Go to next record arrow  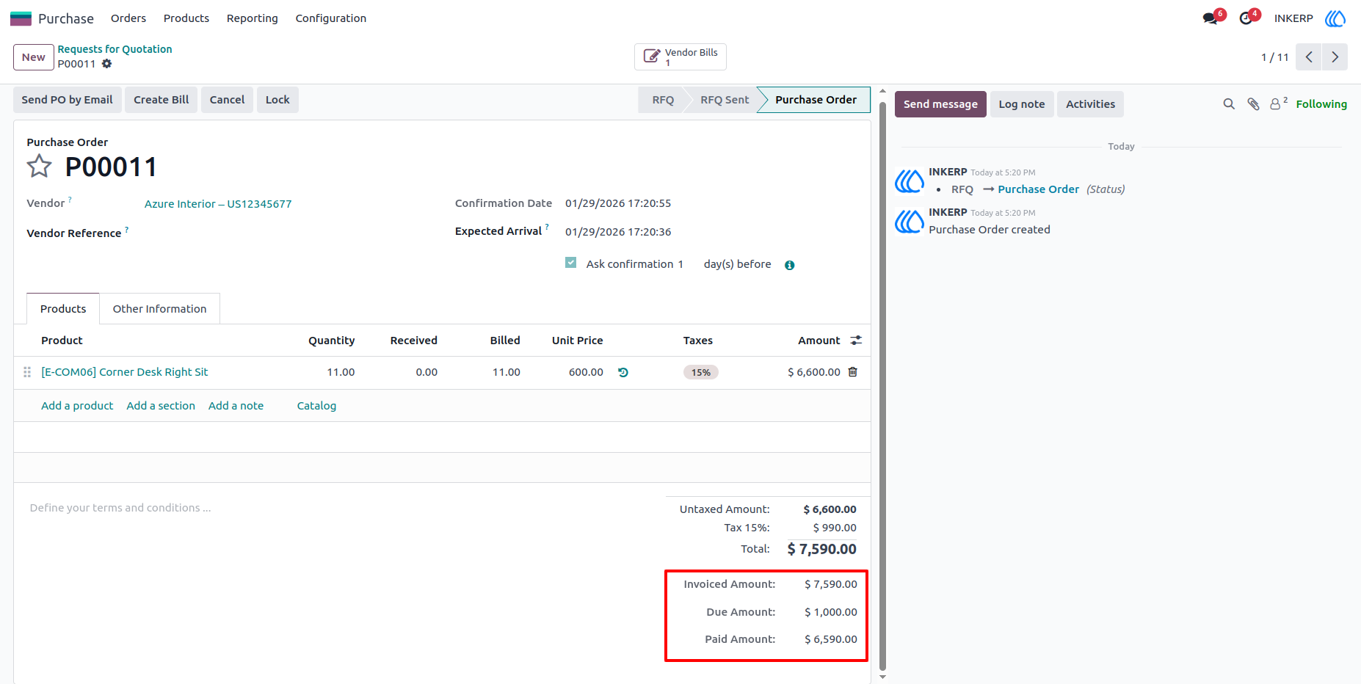[x=1335, y=57]
